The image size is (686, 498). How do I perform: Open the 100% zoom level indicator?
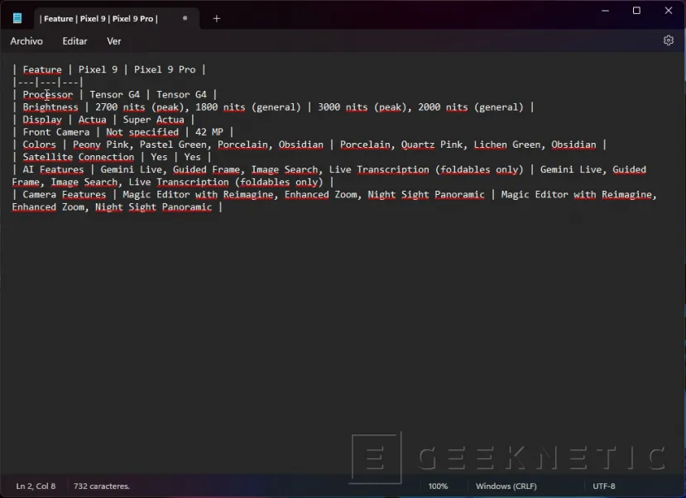tap(438, 486)
